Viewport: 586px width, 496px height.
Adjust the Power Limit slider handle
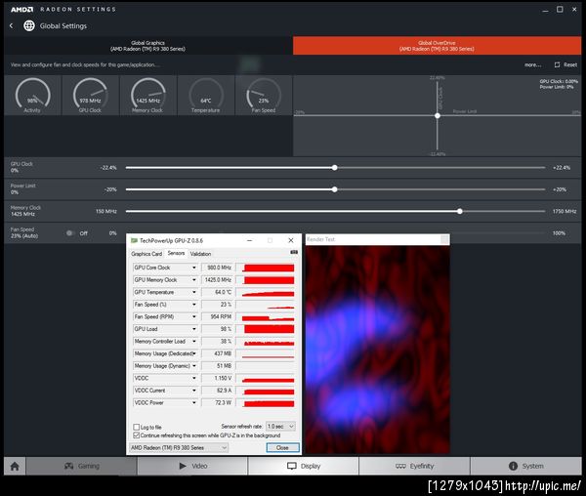(x=335, y=189)
